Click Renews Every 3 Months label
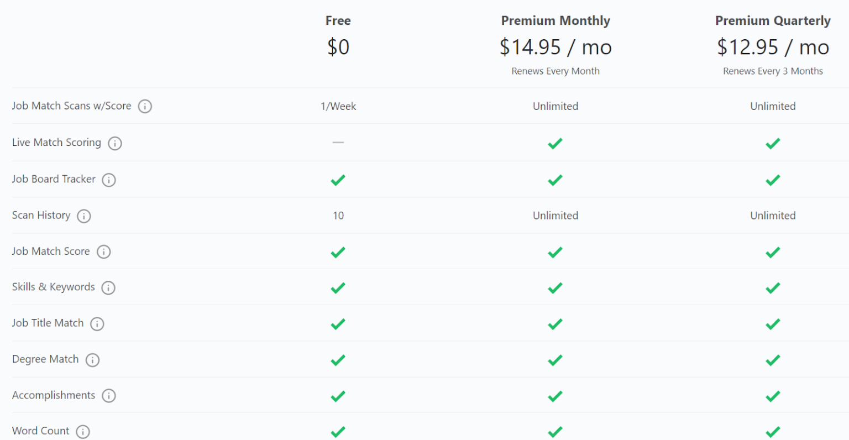 pos(773,71)
